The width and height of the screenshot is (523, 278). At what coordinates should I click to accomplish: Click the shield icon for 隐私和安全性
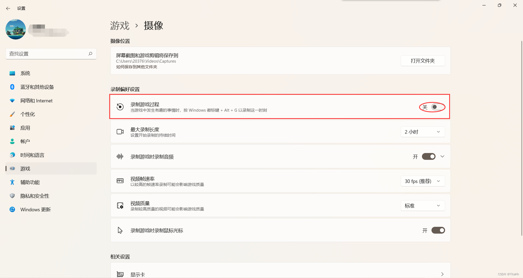[x=12, y=196]
